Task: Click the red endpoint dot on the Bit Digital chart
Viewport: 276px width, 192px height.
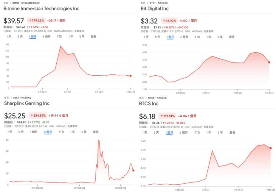Action: pos(269,62)
